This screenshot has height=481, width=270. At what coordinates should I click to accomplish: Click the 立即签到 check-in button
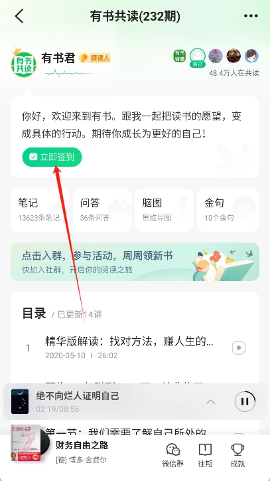coord(52,157)
